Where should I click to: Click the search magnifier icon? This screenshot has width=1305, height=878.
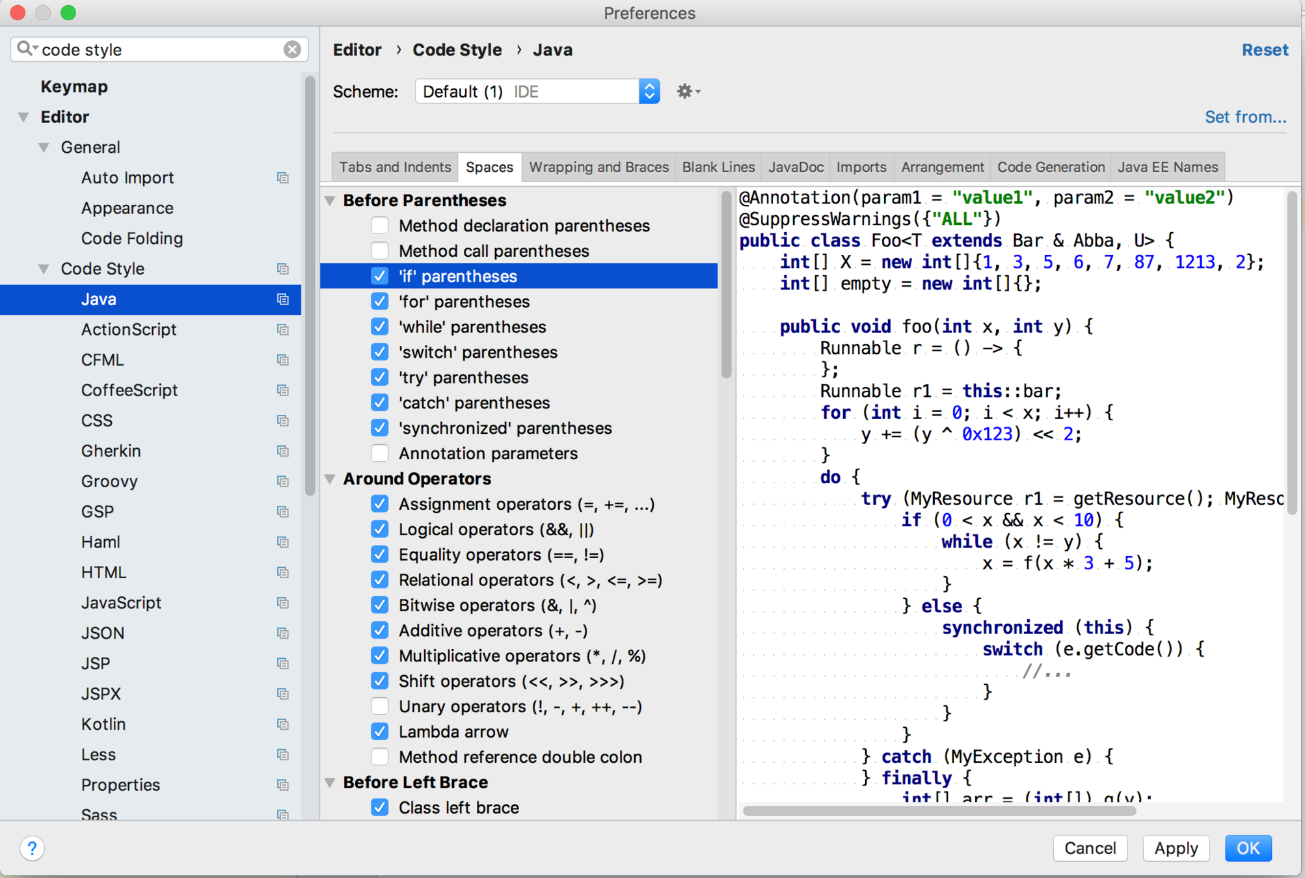[x=25, y=49]
